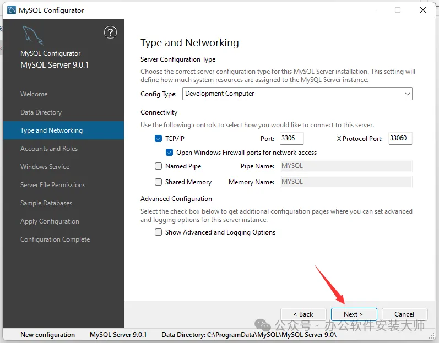
Task: Click the Next > button
Action: point(354,314)
